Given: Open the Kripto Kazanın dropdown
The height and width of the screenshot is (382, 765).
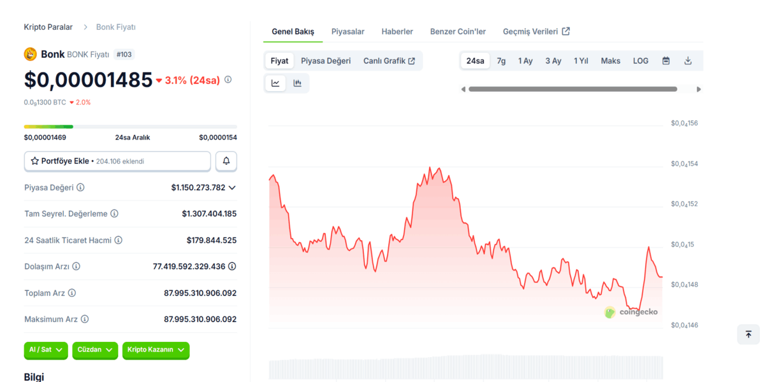Looking at the screenshot, I should click(x=156, y=350).
